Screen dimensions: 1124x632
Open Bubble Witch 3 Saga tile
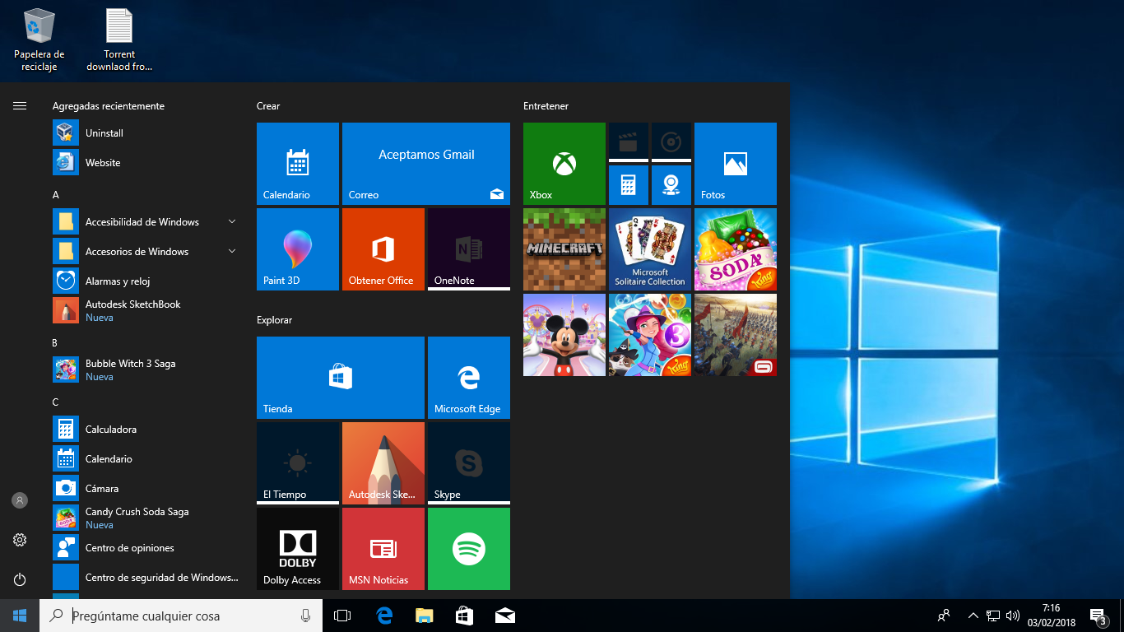pyautogui.click(x=650, y=335)
